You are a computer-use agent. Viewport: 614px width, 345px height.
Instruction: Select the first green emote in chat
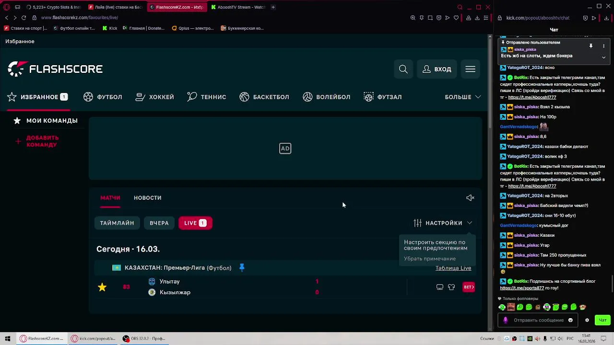pyautogui.click(x=502, y=307)
